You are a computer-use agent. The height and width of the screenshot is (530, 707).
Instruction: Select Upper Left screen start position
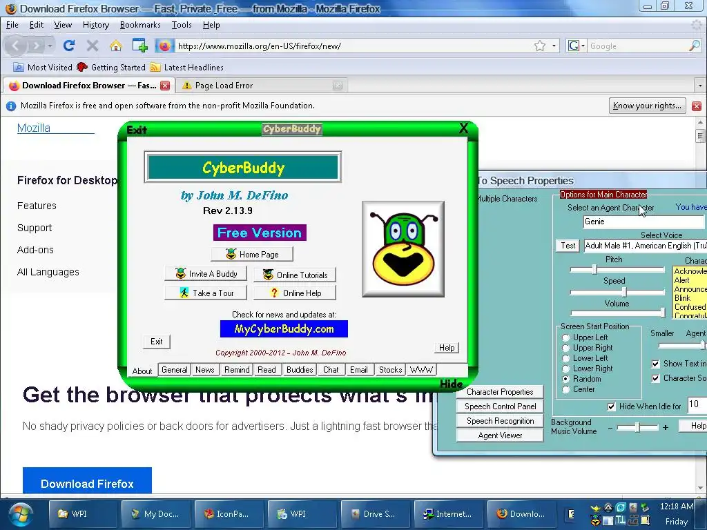coord(566,337)
